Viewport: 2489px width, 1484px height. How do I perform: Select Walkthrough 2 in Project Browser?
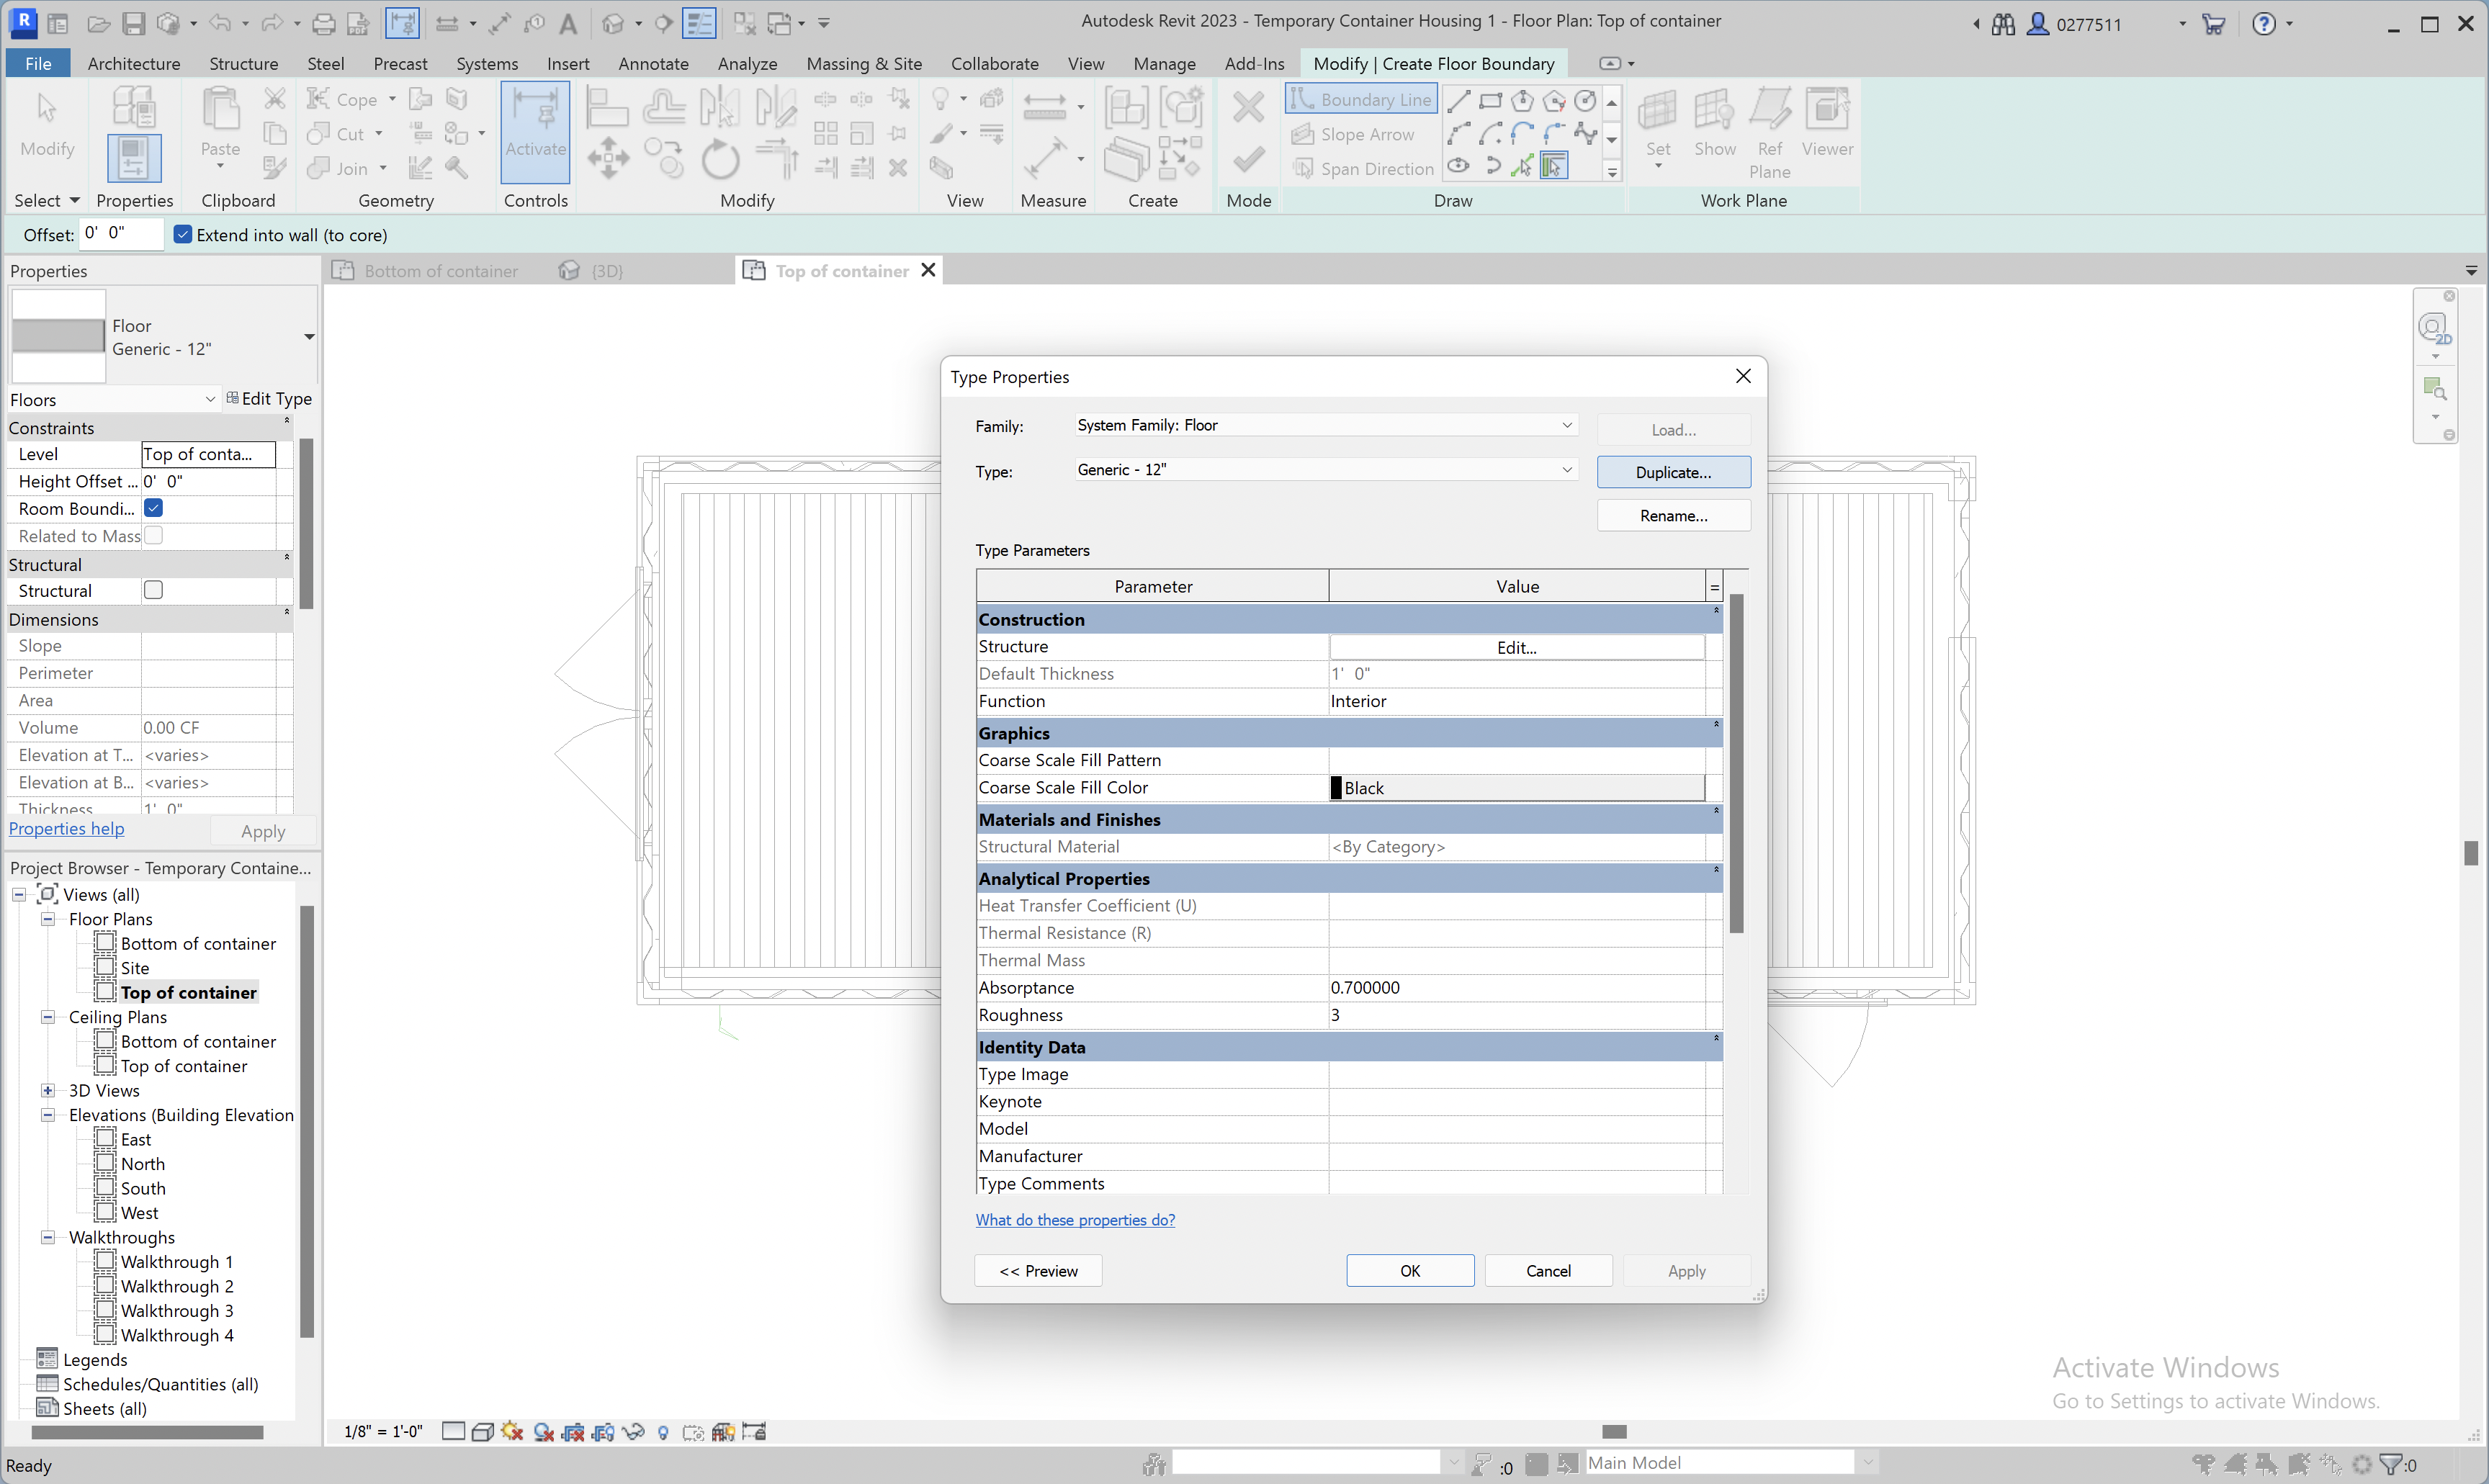(177, 1286)
